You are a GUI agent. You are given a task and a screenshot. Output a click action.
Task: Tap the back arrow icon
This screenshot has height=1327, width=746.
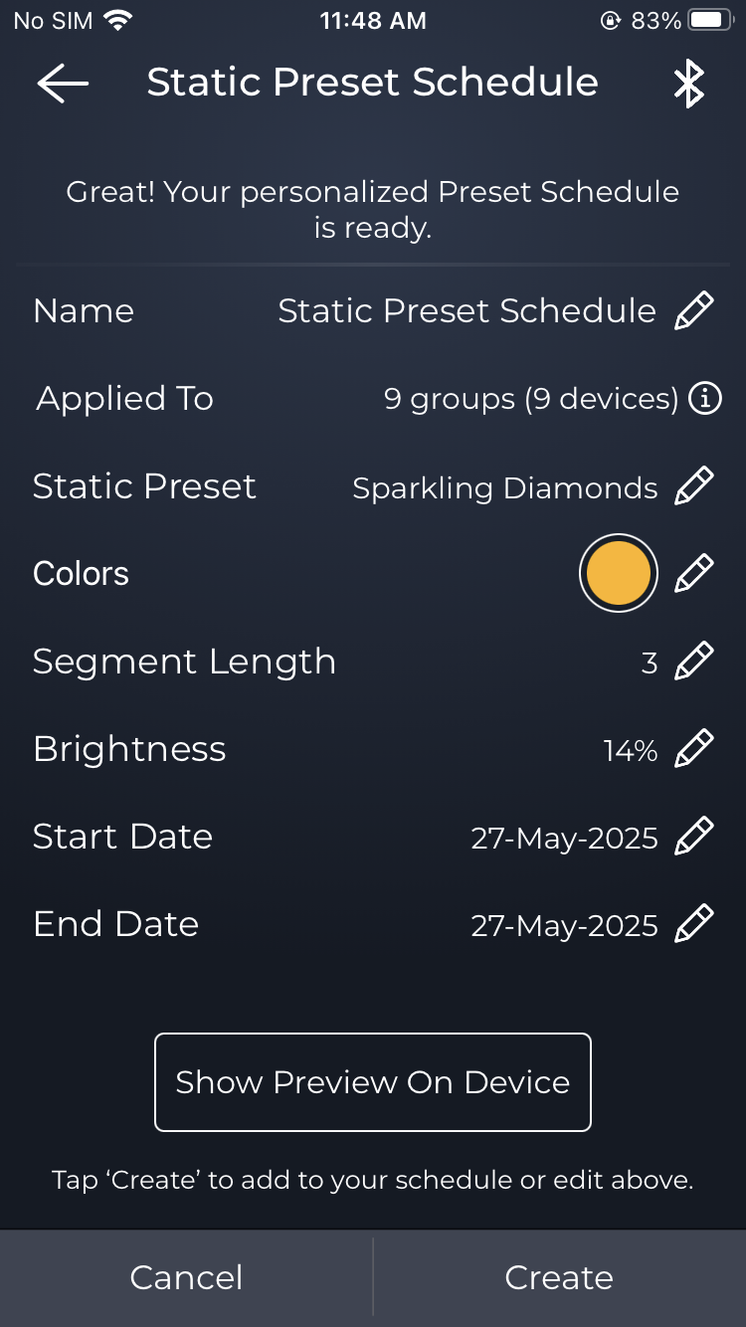[63, 84]
